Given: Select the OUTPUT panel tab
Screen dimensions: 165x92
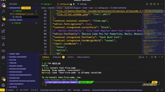Looking at the screenshot, I should 71,57.
